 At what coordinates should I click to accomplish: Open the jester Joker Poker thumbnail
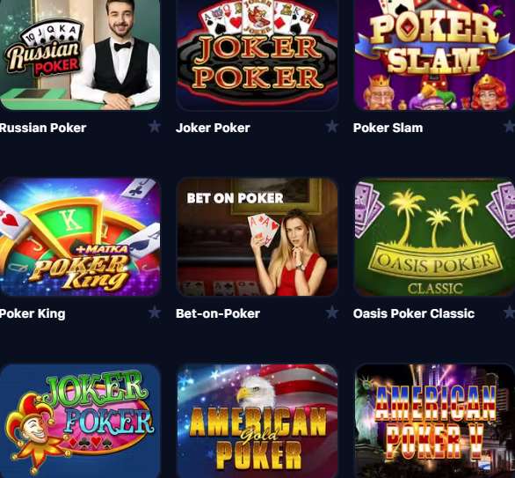[80, 421]
